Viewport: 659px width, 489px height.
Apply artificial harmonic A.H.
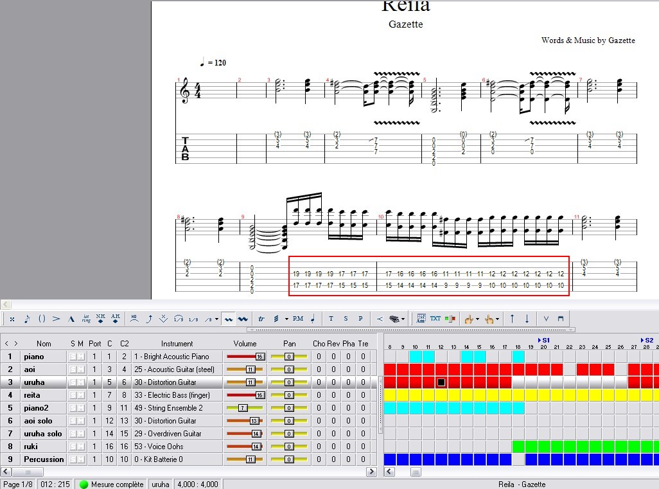point(115,319)
